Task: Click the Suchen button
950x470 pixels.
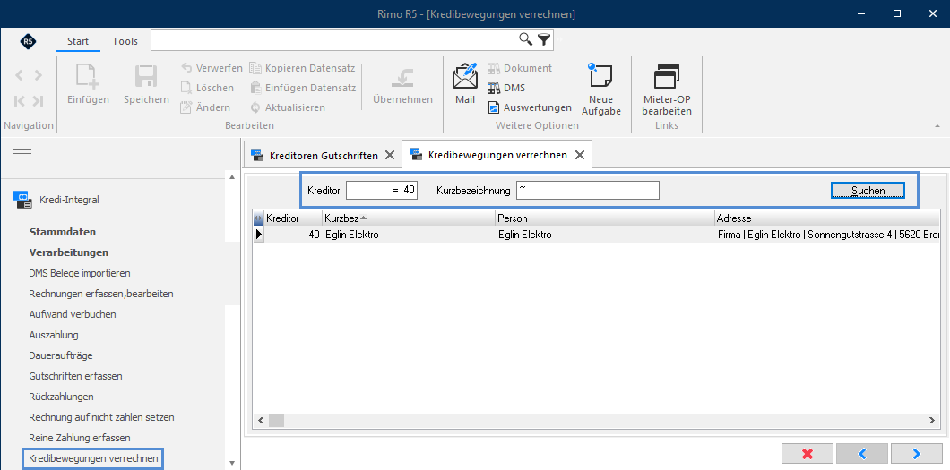Action: tap(868, 191)
